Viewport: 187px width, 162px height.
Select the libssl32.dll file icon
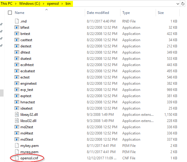(17, 121)
